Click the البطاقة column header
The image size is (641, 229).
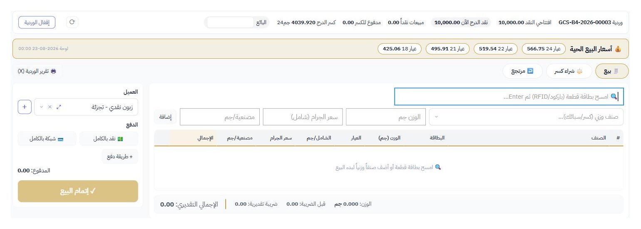click(437, 138)
